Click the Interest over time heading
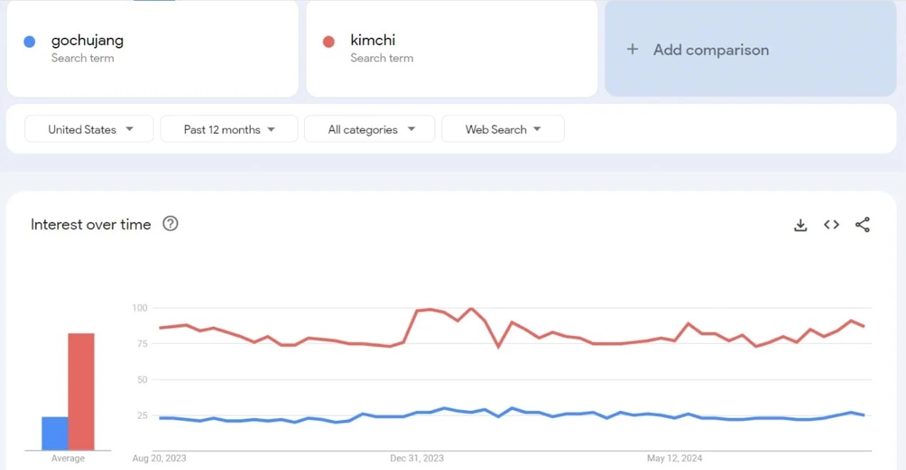The height and width of the screenshot is (470, 906). click(x=90, y=224)
